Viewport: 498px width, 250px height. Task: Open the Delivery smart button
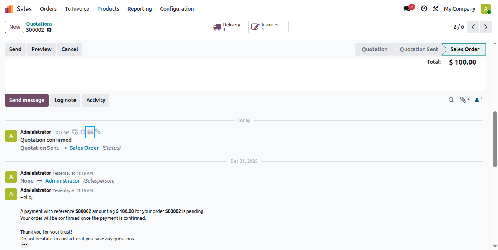click(x=229, y=27)
